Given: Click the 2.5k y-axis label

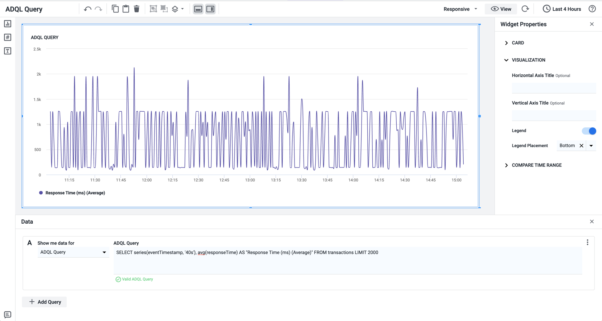Looking at the screenshot, I should coord(37,49).
